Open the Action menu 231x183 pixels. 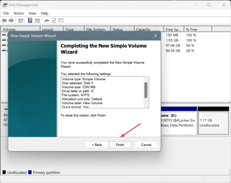pos(19,13)
